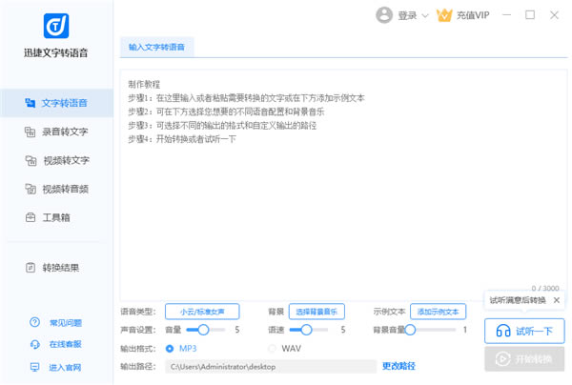The image size is (572, 385).
Task: Click 更改路径 to change path
Action: pos(398,366)
